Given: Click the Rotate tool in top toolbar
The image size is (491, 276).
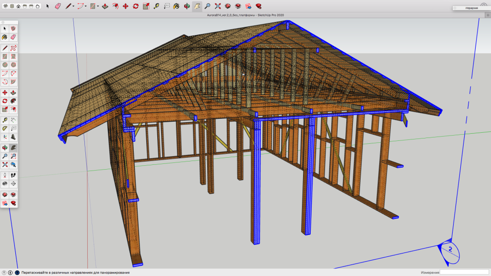Looking at the screenshot, I should tap(136, 6).
